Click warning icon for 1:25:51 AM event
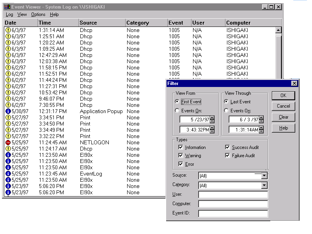The width and height of the screenshot is (312, 234). point(8,36)
